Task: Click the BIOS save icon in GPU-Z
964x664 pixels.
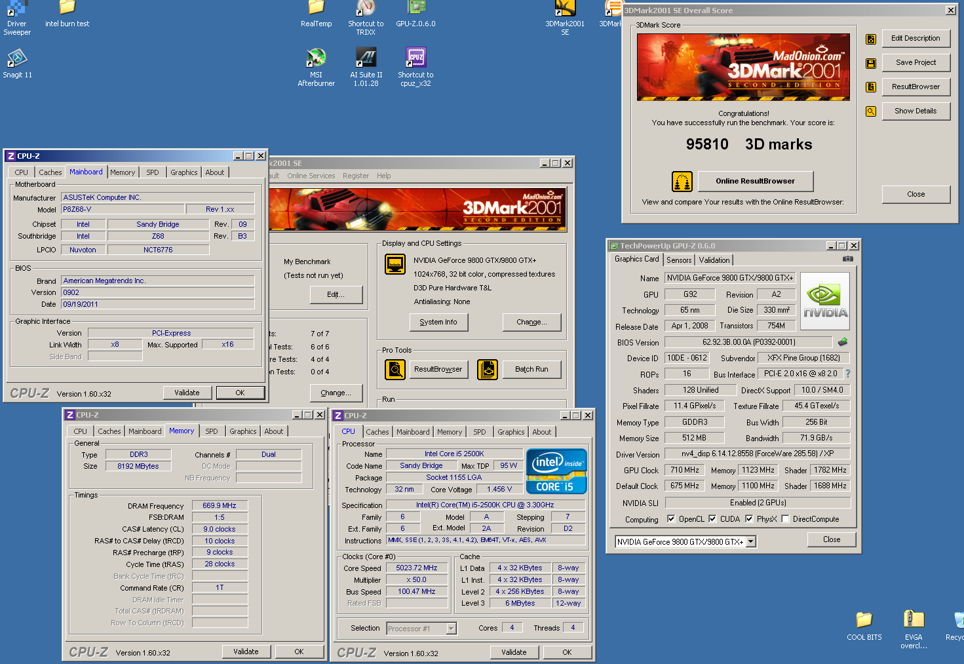Action: pos(843,342)
